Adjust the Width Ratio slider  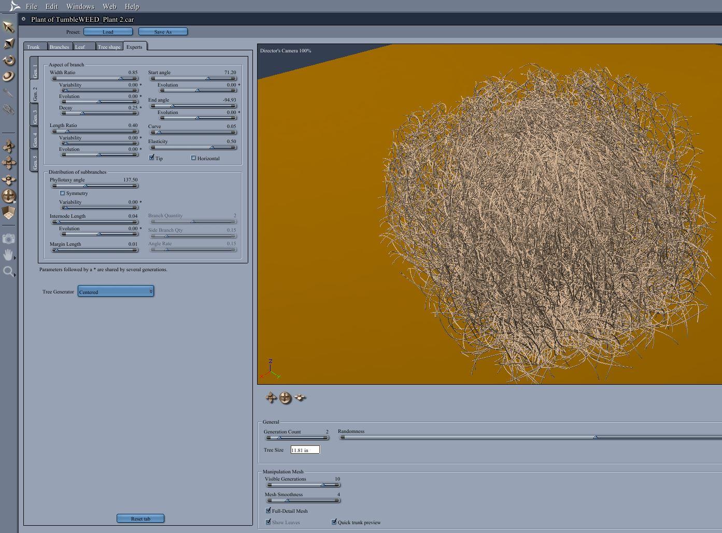pos(95,79)
